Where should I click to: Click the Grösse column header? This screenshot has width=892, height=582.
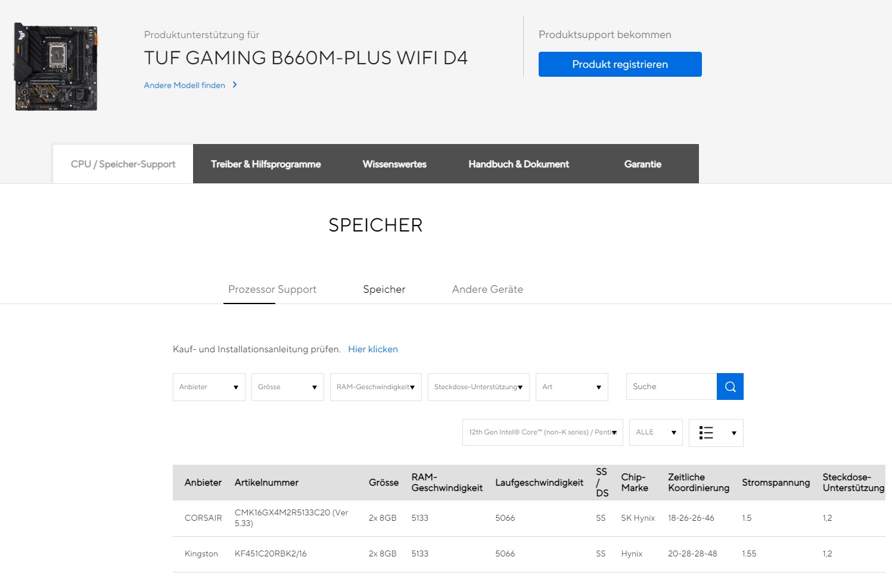click(384, 483)
